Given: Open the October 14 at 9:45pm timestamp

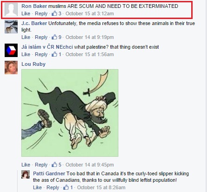Looking at the screenshot, I should (90, 165).
